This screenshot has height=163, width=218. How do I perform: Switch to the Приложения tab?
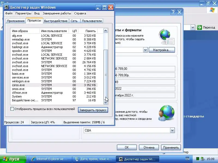(16, 21)
